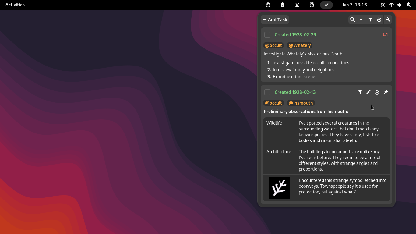Edit the 1928-02-13 task with pencil icon
416x234 pixels.
(368, 92)
